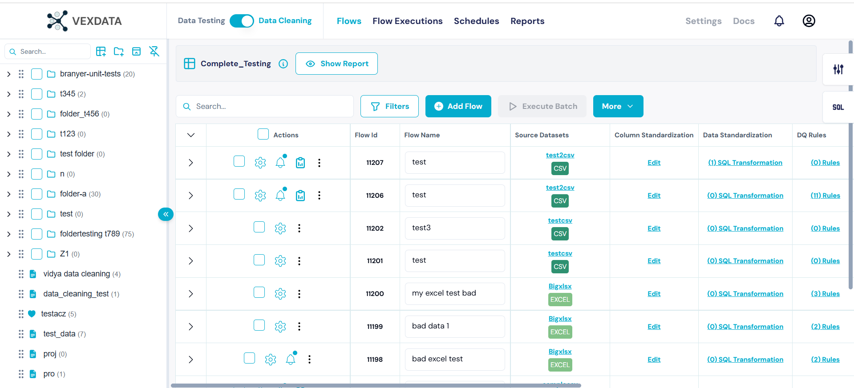Click the notifications bell in header

(779, 21)
